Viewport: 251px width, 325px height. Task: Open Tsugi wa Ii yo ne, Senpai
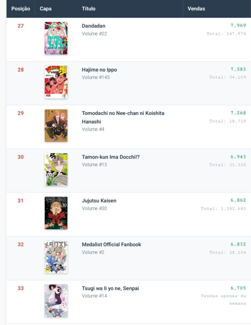click(x=110, y=288)
